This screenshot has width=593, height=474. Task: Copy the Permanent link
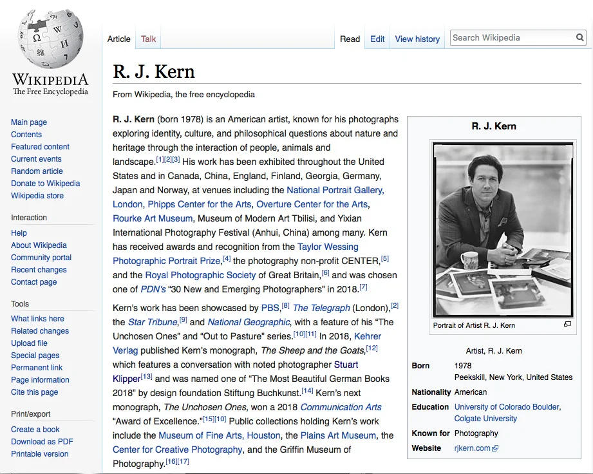pos(37,368)
